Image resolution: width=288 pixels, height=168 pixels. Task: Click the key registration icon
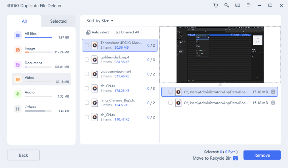[227, 5]
